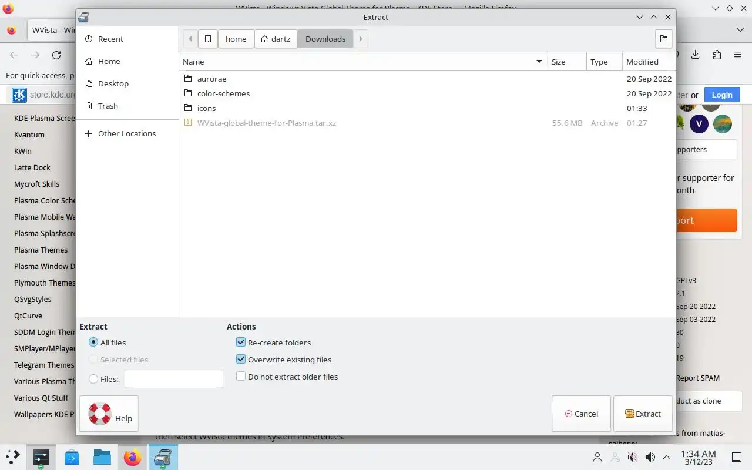Cancel the Extract dialog
This screenshot has height=470, width=752.
pyautogui.click(x=581, y=414)
